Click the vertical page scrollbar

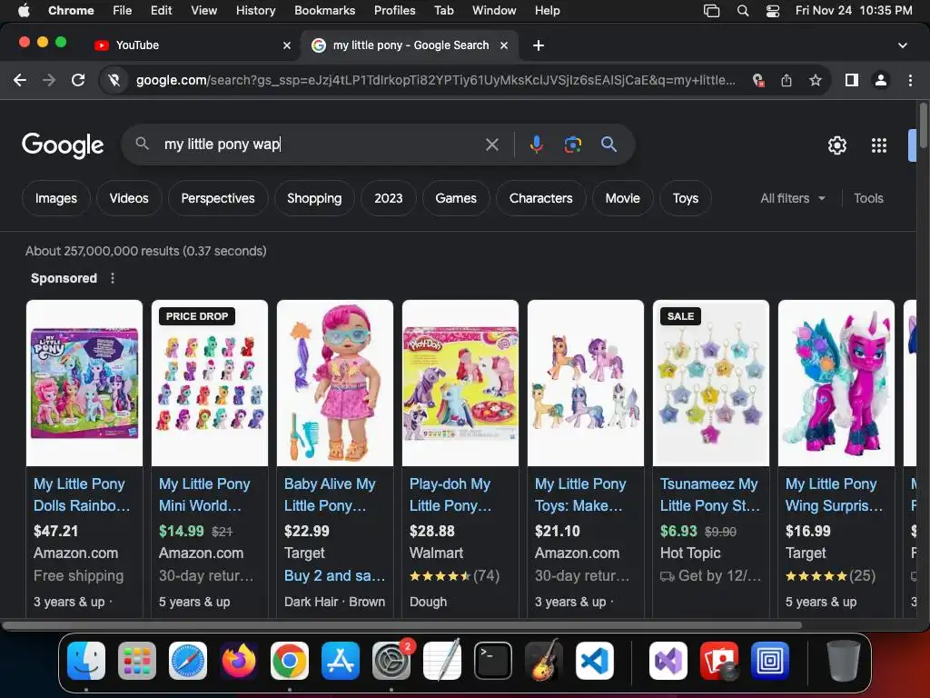click(923, 125)
